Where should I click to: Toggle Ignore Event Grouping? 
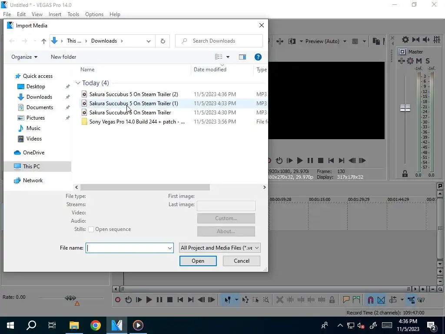pos(421,300)
